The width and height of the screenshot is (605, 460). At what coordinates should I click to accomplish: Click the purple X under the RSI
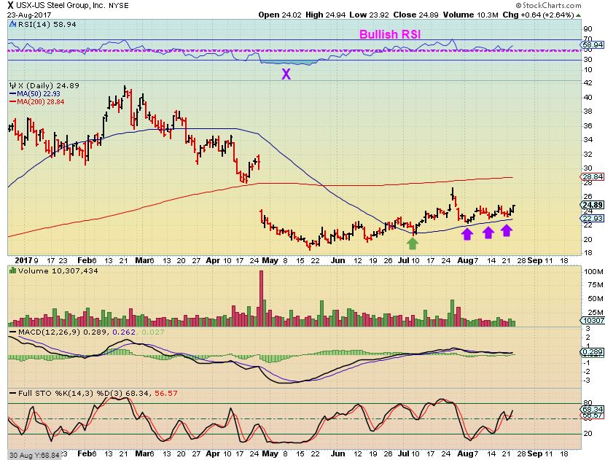(x=286, y=74)
